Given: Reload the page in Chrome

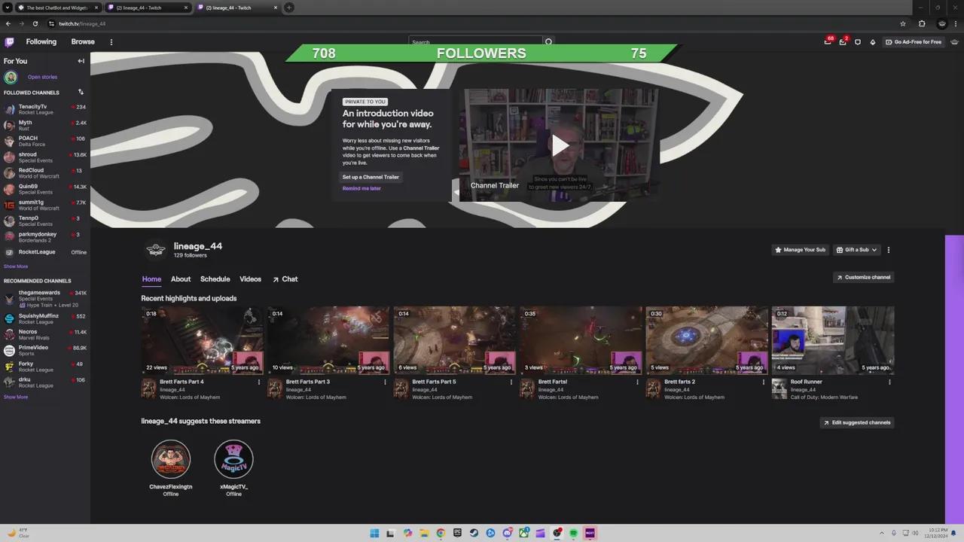Looking at the screenshot, I should pos(35,23).
